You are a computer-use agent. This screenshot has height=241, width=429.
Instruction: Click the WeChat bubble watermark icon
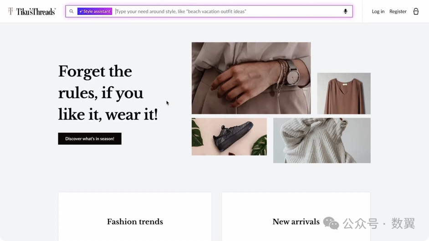pyautogui.click(x=331, y=223)
